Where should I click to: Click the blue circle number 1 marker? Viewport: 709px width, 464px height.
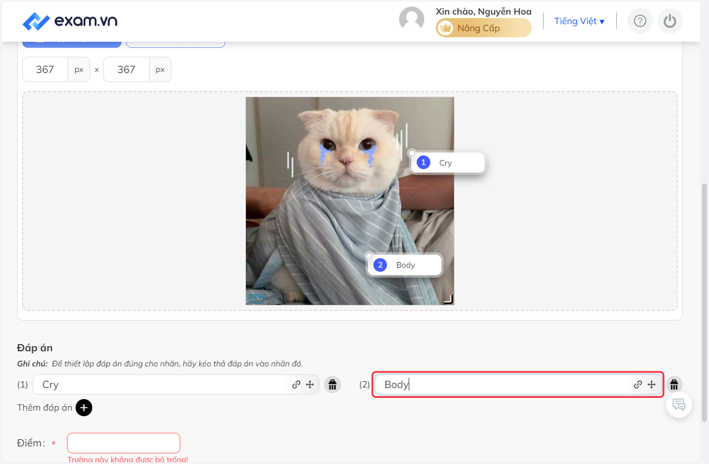[x=423, y=162]
